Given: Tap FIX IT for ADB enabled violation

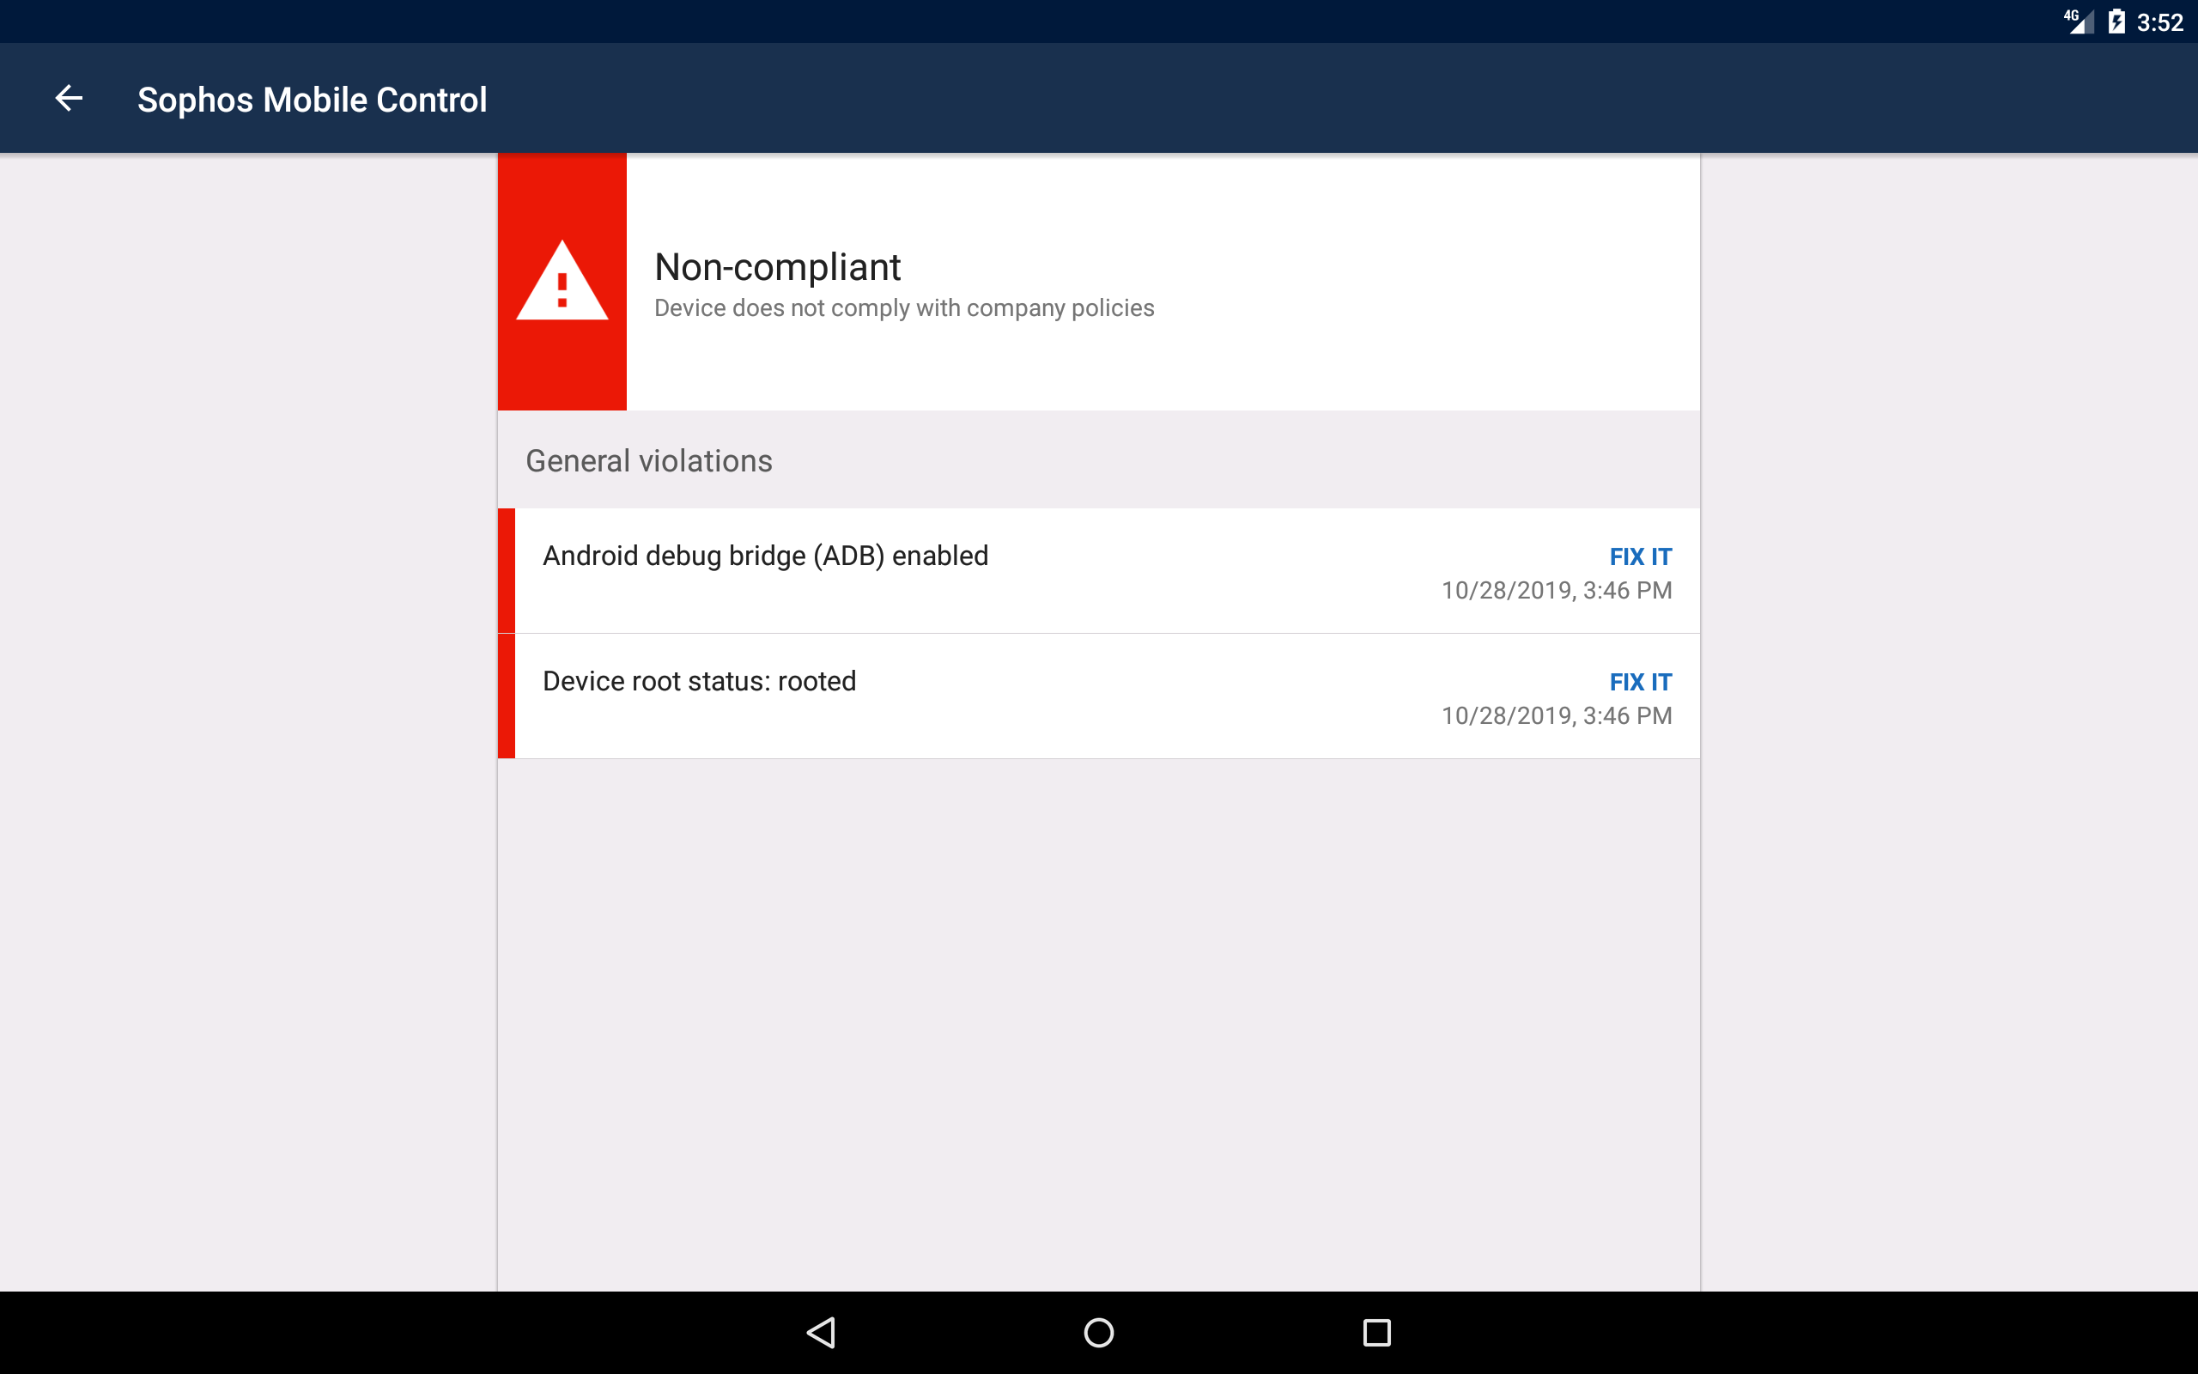Looking at the screenshot, I should (x=1639, y=556).
